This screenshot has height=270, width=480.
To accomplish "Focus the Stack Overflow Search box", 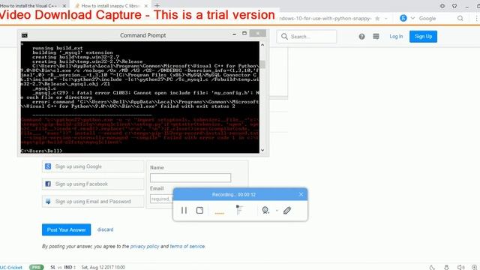I will click(x=307, y=37).
